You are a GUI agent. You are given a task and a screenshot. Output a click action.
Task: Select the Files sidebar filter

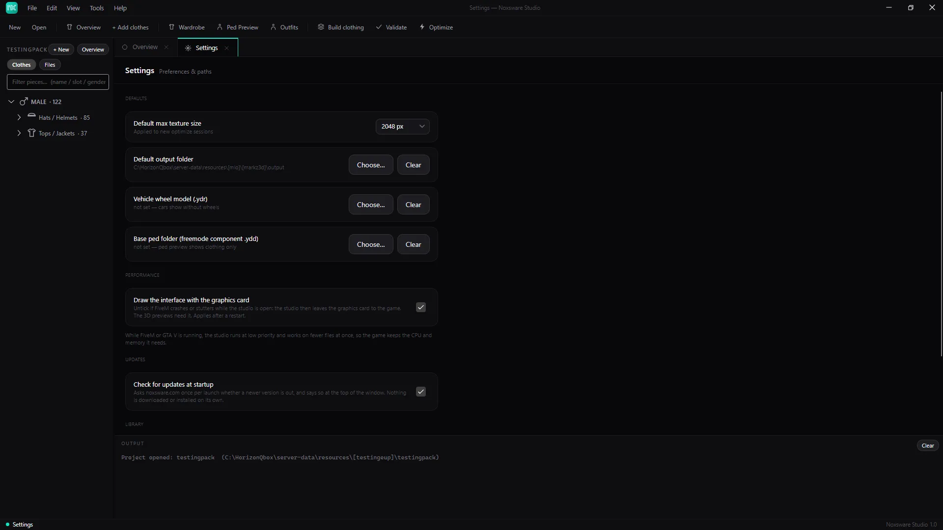pyautogui.click(x=50, y=65)
